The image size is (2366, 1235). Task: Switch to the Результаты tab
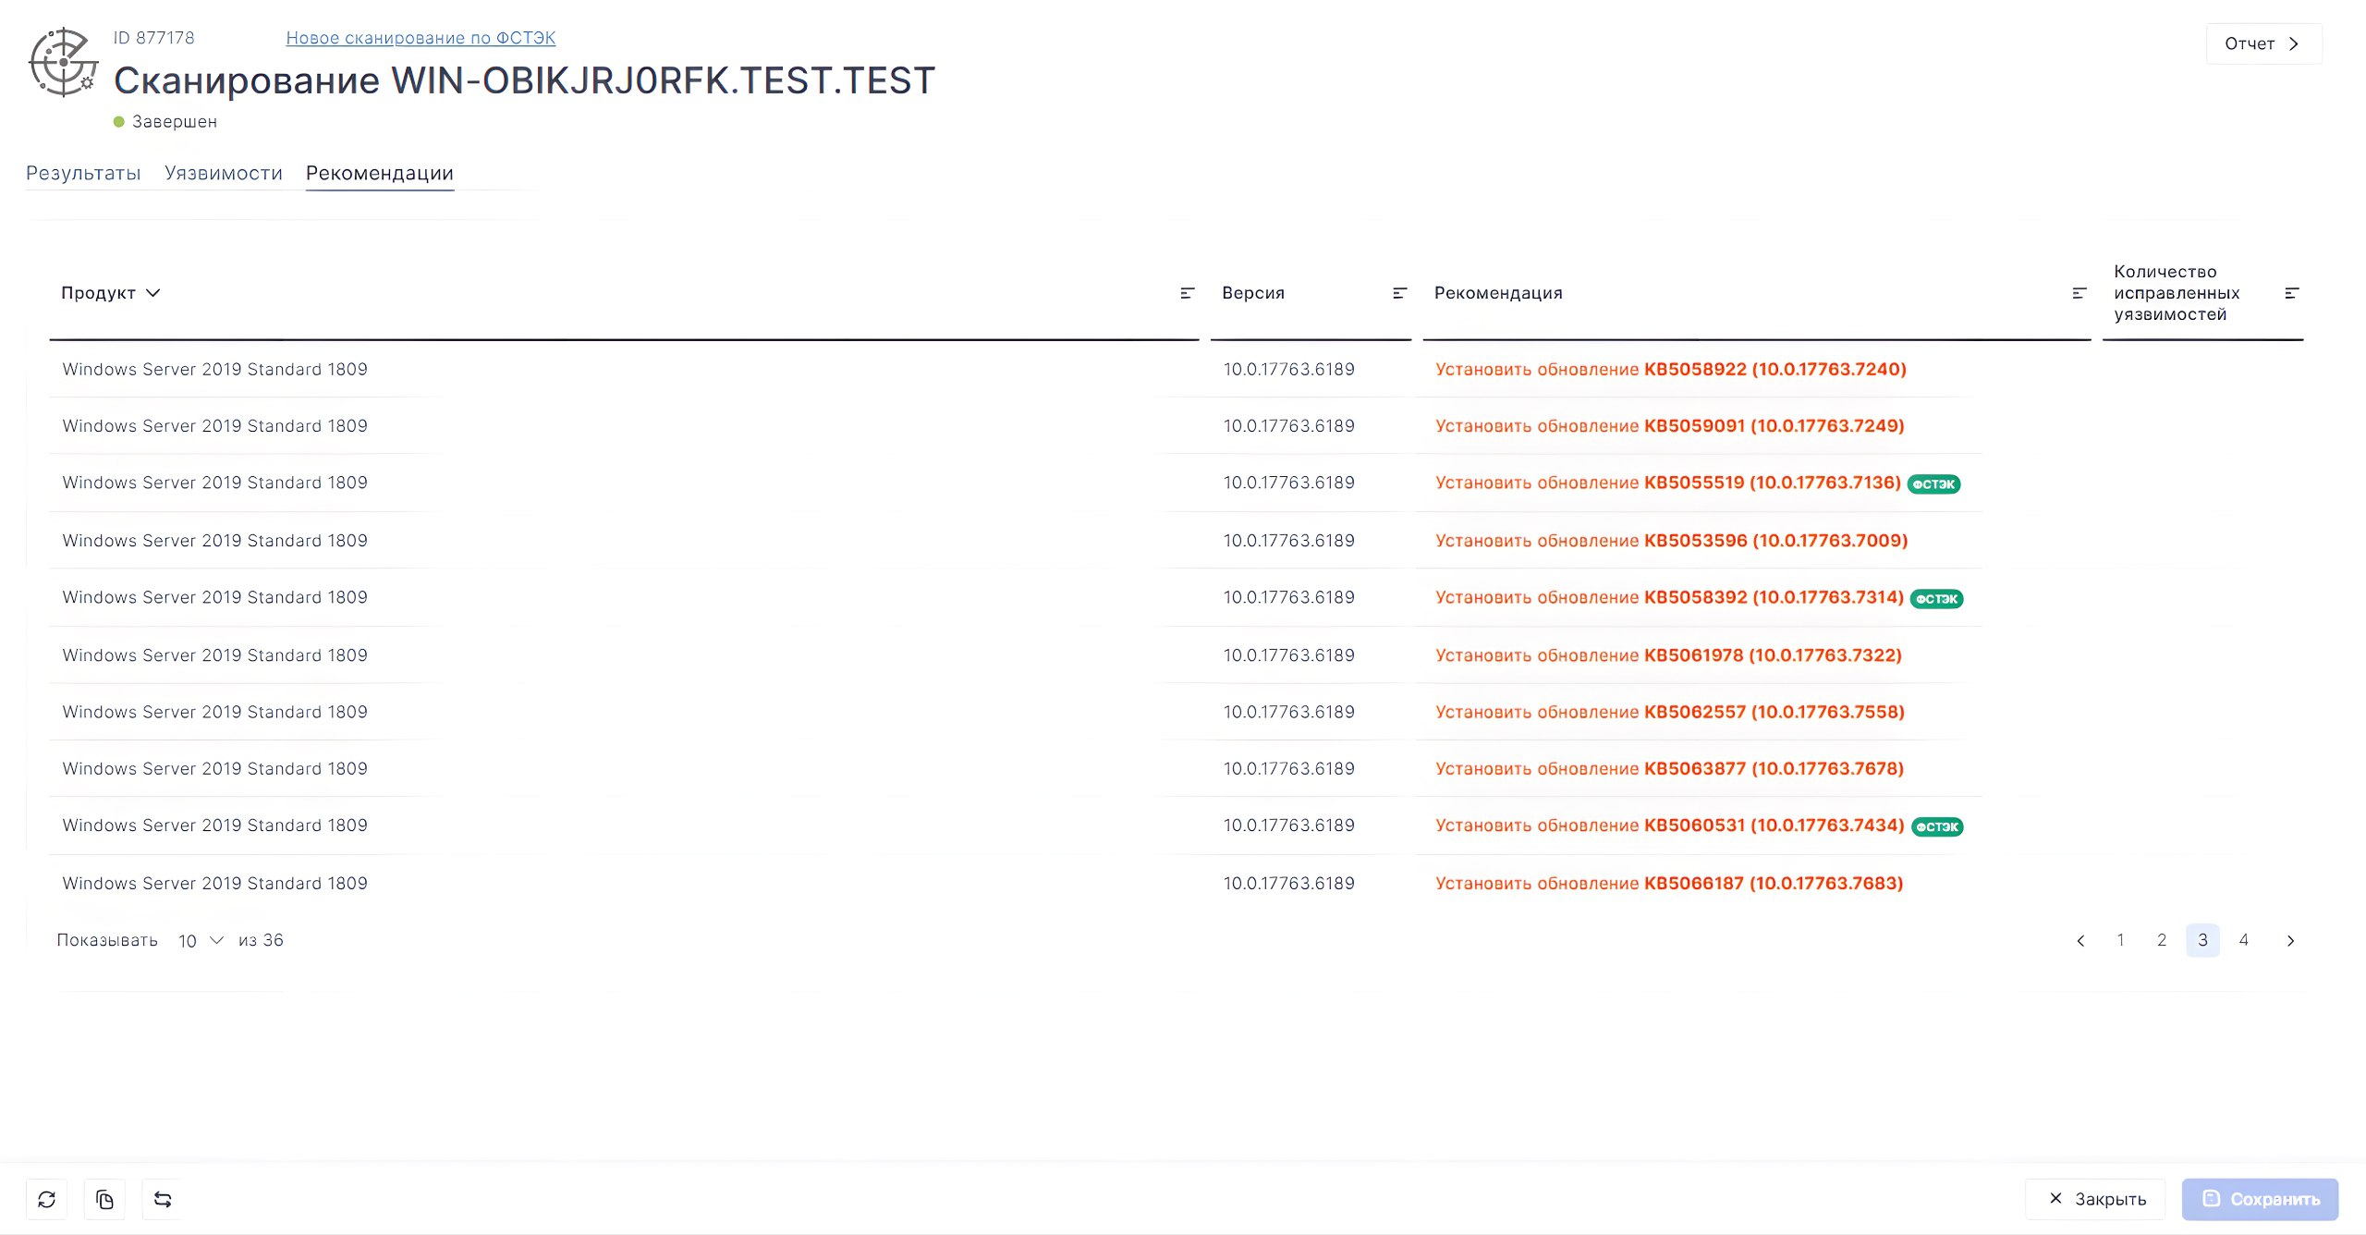[83, 173]
